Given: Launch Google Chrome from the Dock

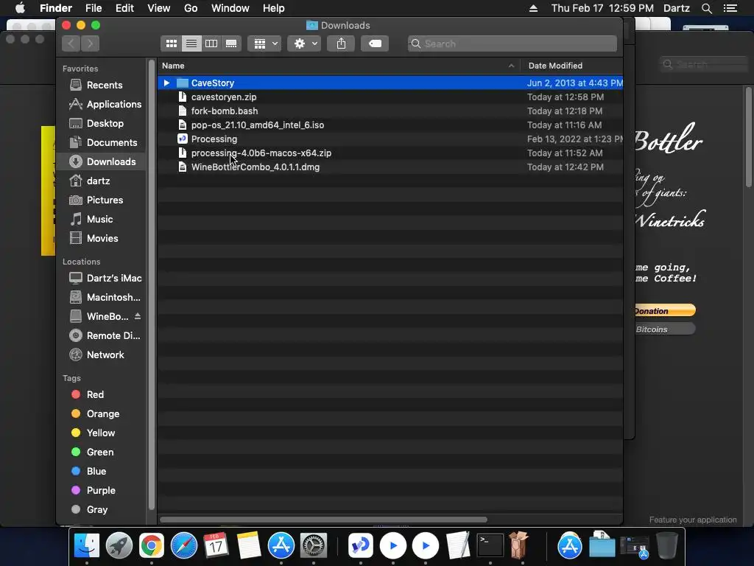Looking at the screenshot, I should 152,546.
